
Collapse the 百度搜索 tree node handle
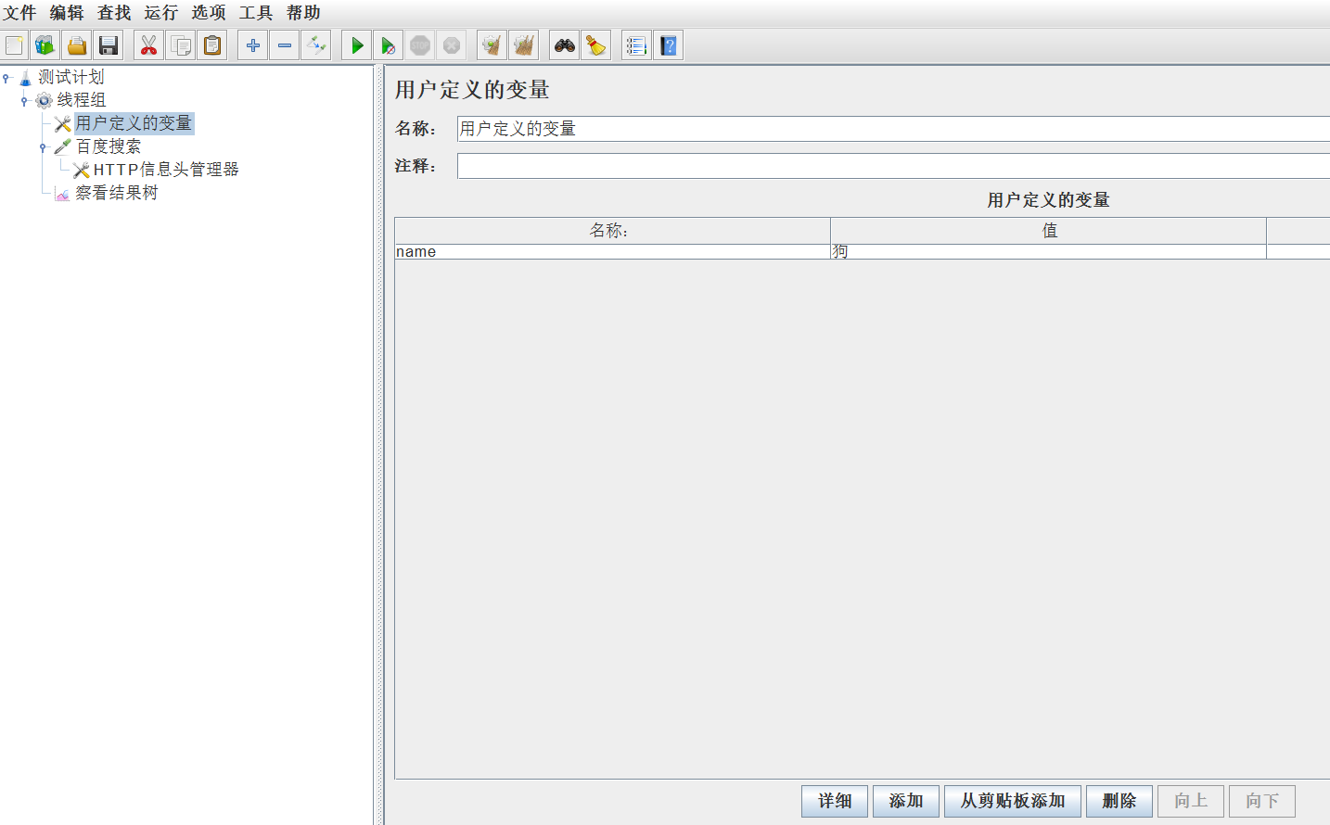coord(43,147)
